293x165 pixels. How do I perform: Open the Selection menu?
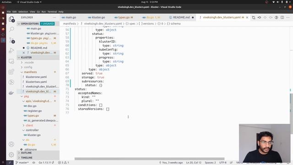pyautogui.click(x=23, y=11)
